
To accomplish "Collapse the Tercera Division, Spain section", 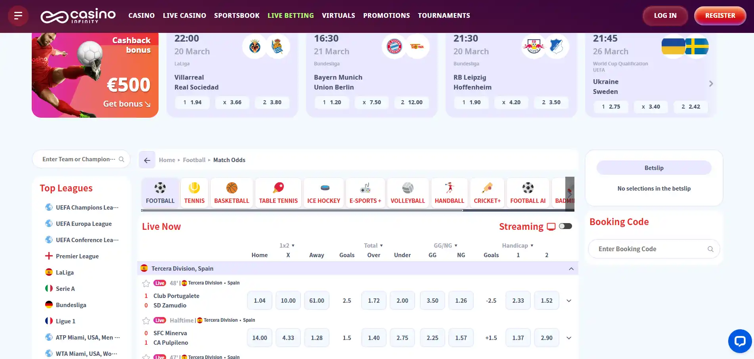I will coord(571,269).
